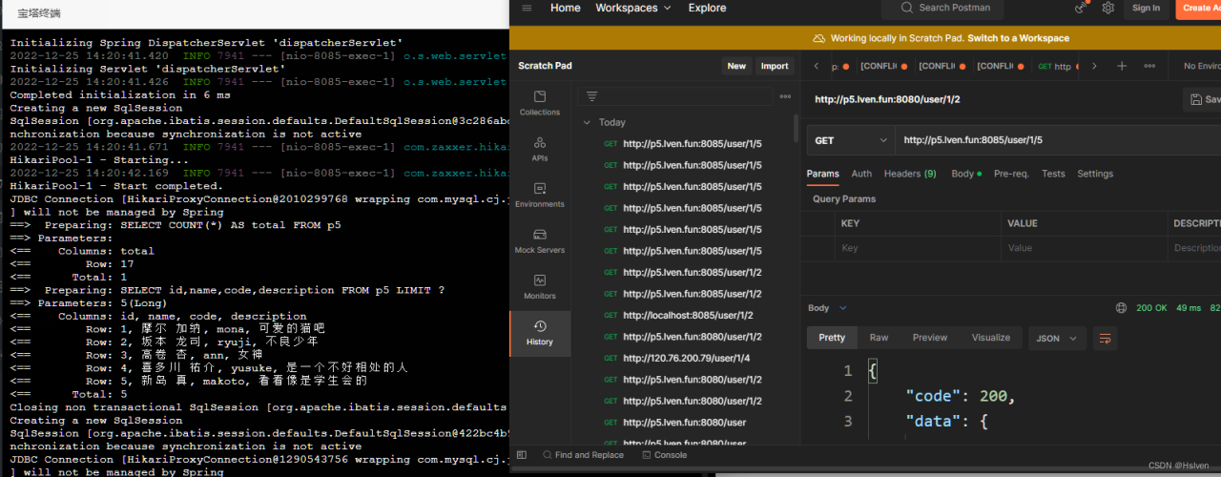Open the GET method dropdown
The image size is (1221, 477).
pos(850,140)
